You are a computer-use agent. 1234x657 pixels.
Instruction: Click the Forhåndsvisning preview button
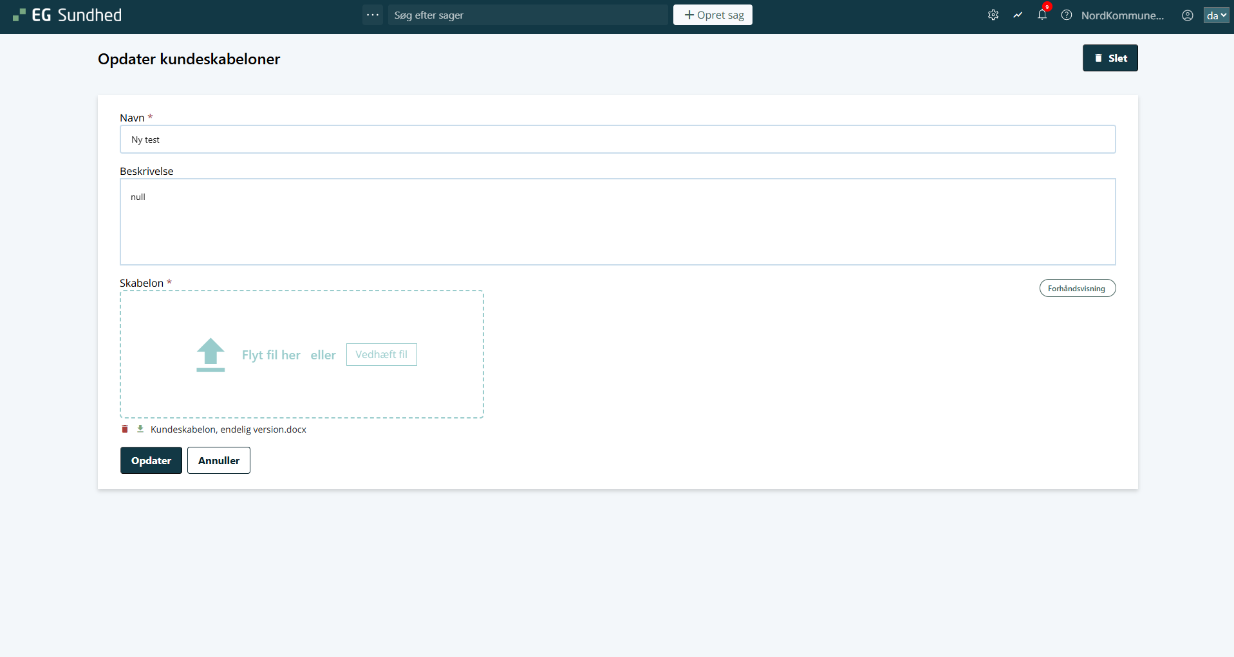[x=1077, y=289]
